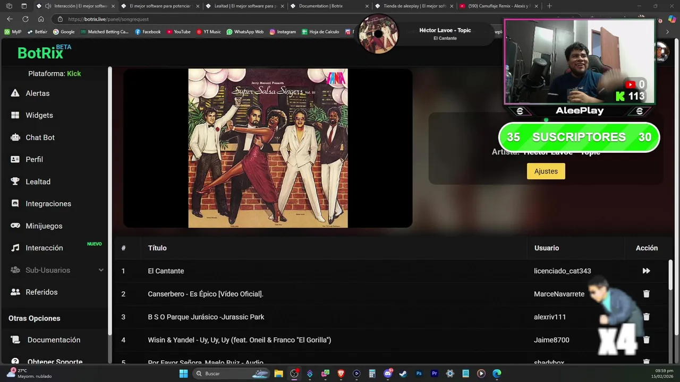The image size is (680, 382).
Task: Open Calculator from the taskbar
Action: [x=372, y=374]
